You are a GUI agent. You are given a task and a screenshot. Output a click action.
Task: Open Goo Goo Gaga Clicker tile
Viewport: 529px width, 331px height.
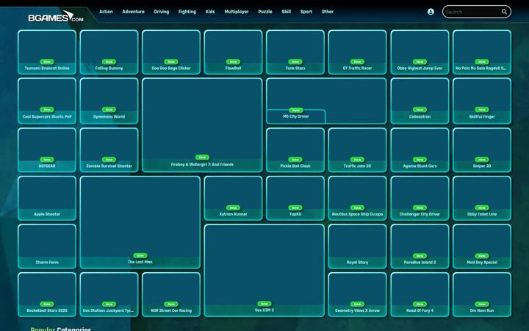pyautogui.click(x=171, y=52)
